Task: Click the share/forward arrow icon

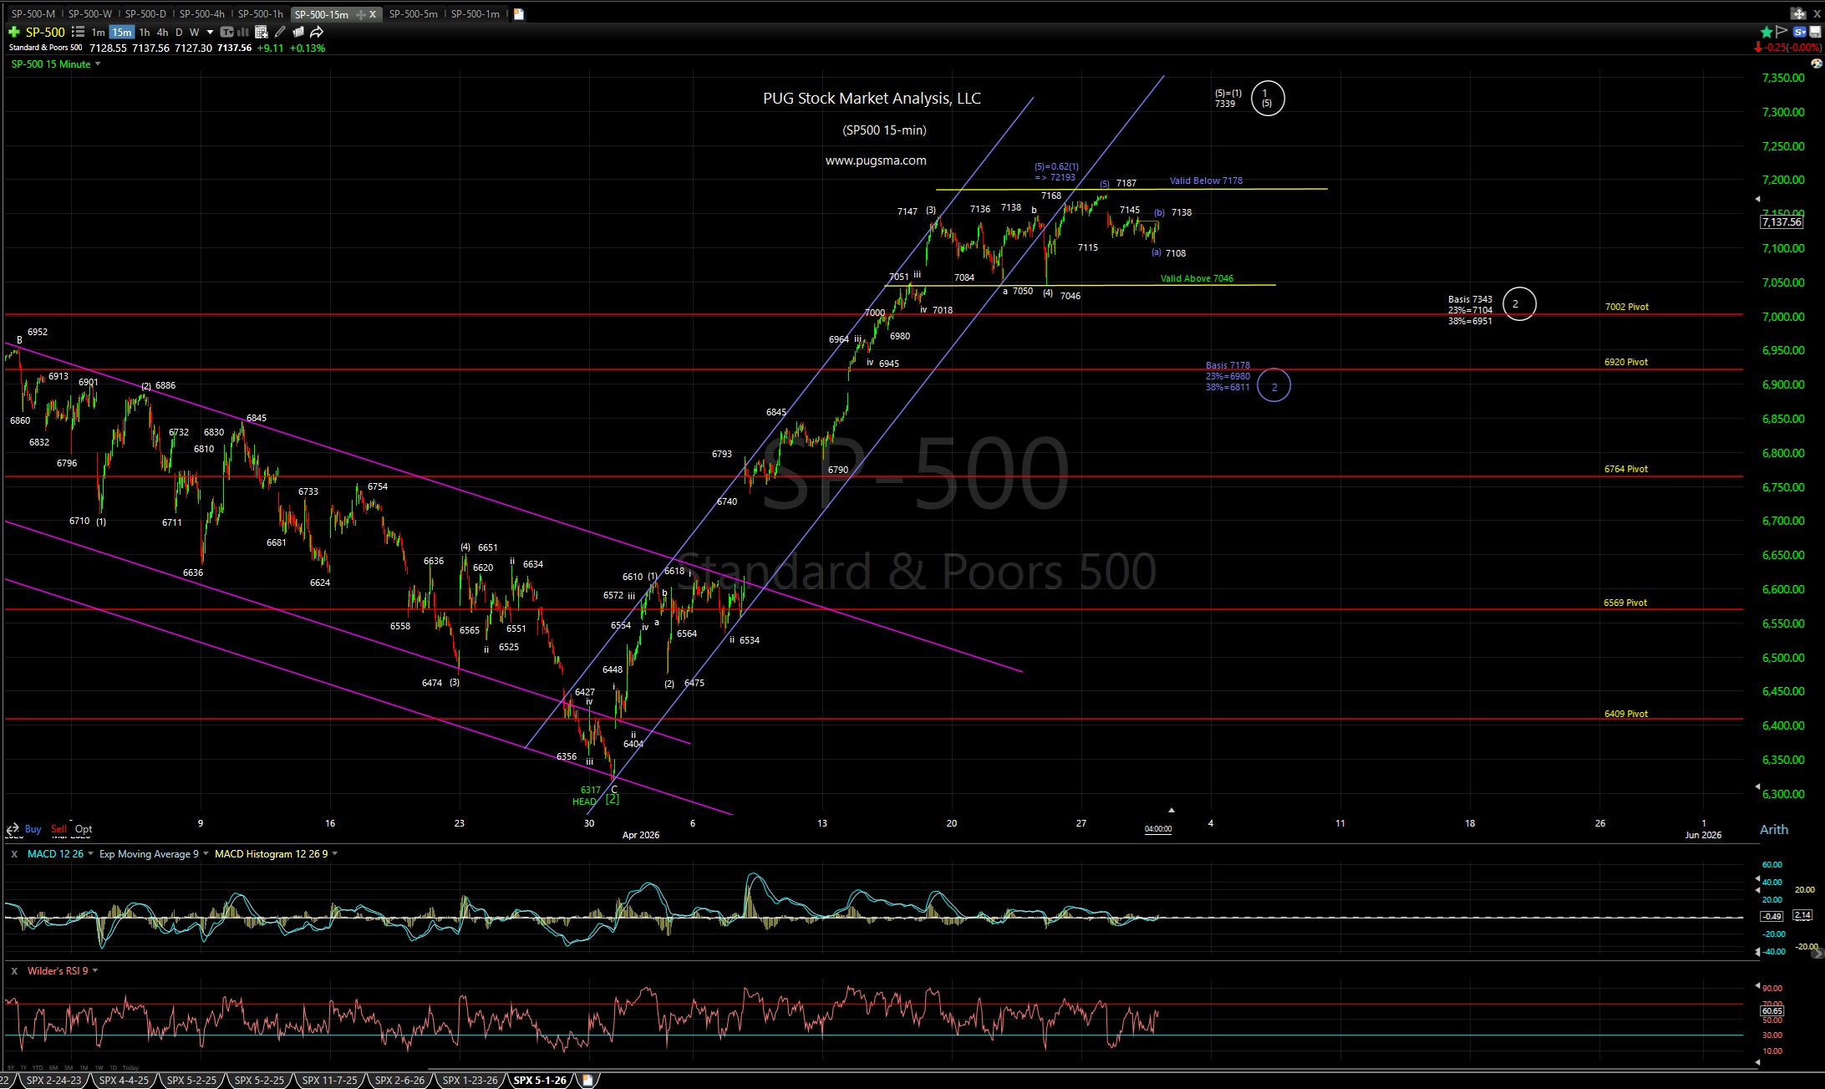Action: 316,32
